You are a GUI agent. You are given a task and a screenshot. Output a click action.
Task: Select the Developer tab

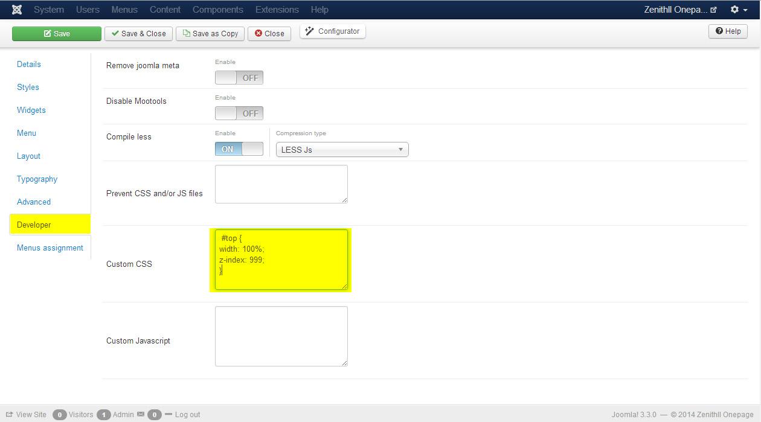50,225
